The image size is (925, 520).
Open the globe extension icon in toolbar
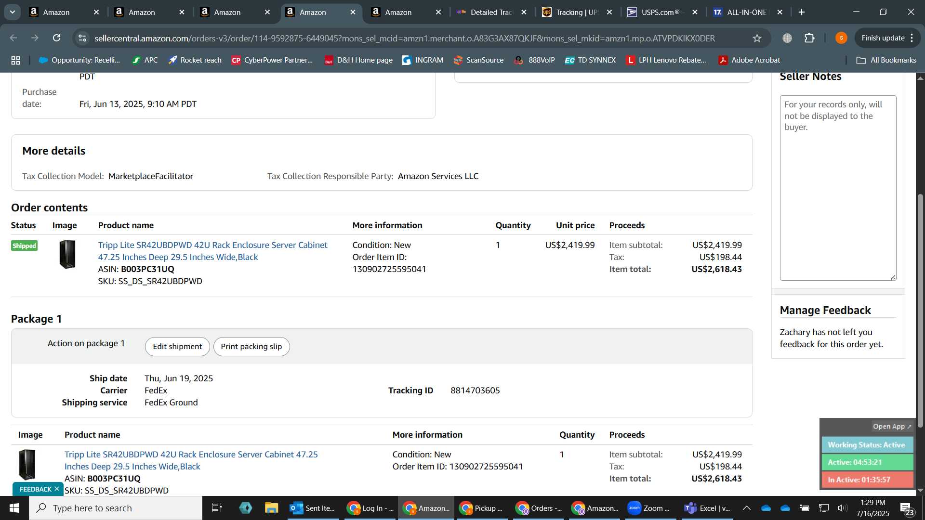[x=787, y=38]
